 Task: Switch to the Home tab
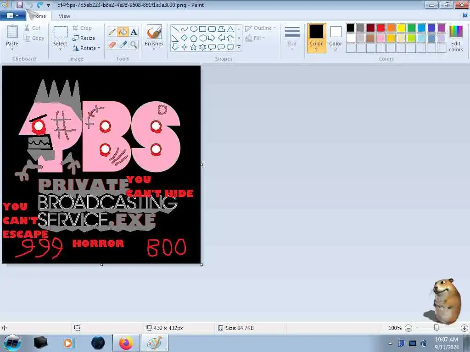click(39, 16)
